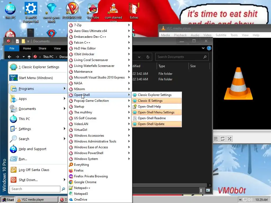Click the Explorer back arrow
Image resolution: width=271 pixels, height=203 pixels.
click(x=10, y=57)
